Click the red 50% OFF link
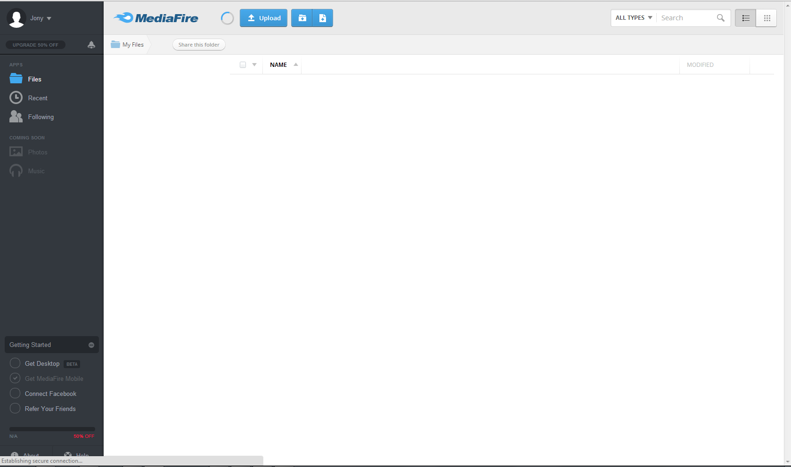The height and width of the screenshot is (467, 791). 84,436
